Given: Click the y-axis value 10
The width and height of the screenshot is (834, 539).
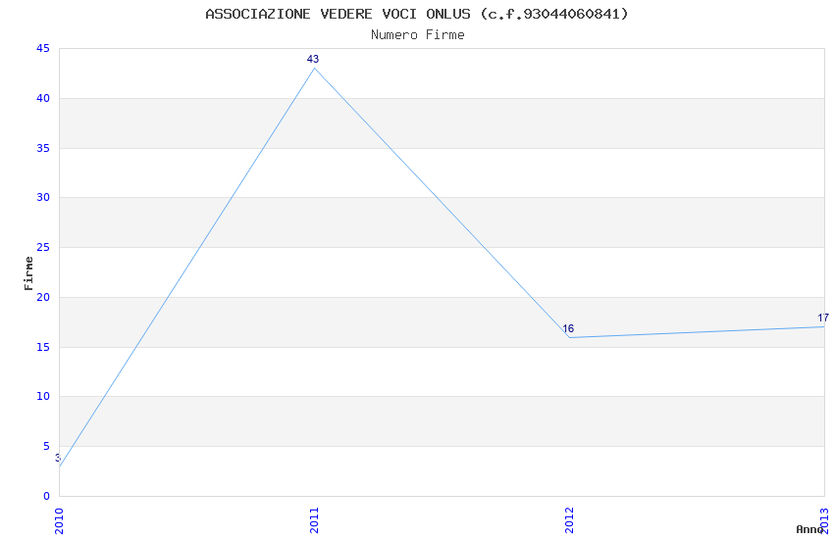Looking at the screenshot, I should pos(43,397).
